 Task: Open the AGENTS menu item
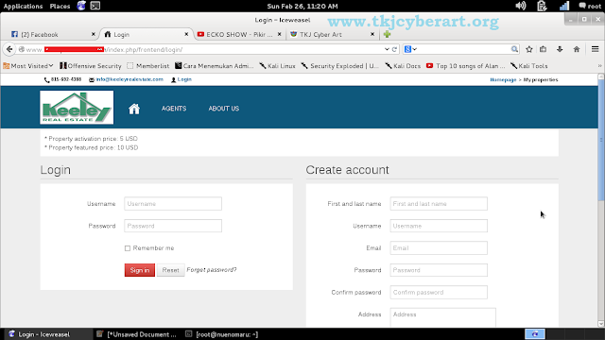tap(174, 109)
